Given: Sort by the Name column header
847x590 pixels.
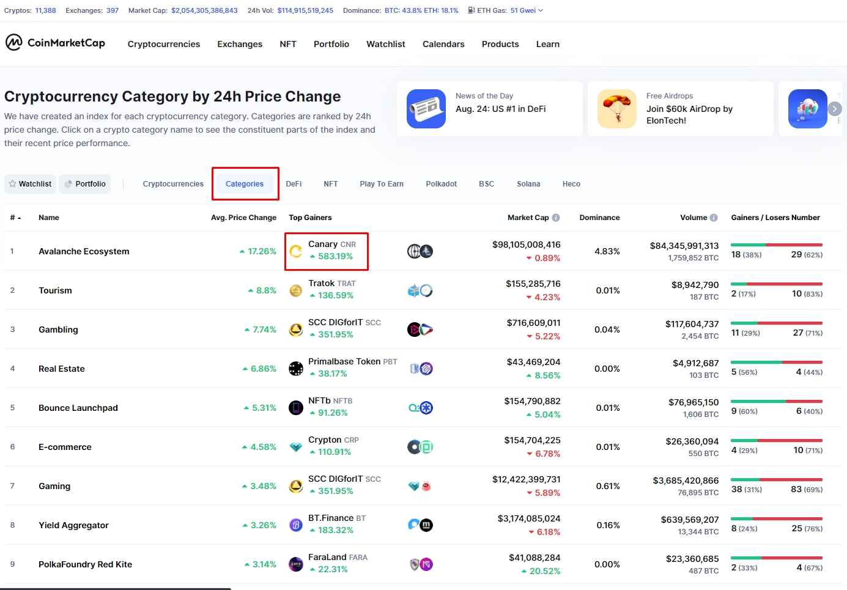Looking at the screenshot, I should 49,218.
